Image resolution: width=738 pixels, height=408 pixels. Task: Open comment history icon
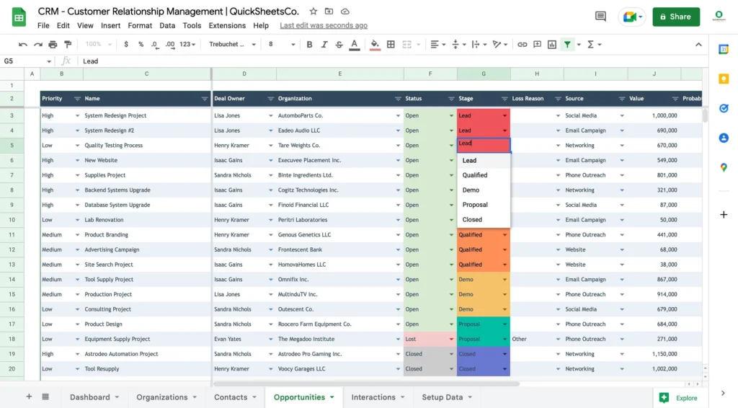pos(600,17)
